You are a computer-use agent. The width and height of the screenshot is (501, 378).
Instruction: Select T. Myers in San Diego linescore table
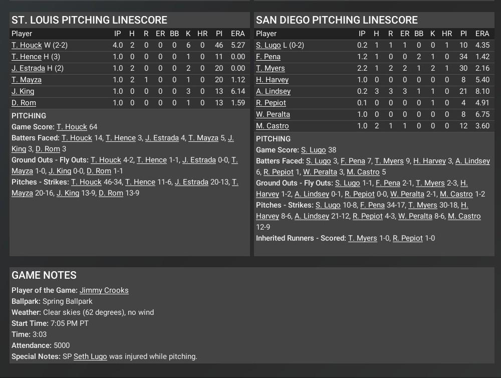click(x=270, y=68)
